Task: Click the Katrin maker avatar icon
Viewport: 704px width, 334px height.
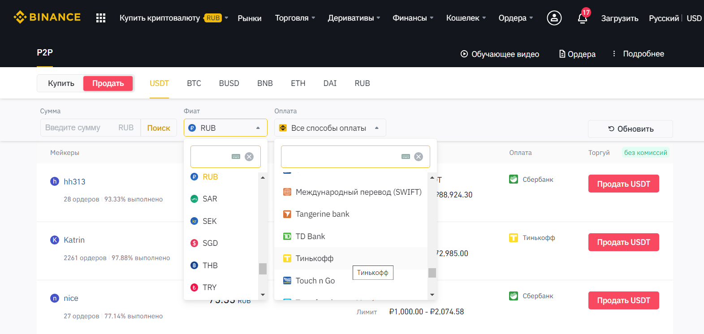Action: coord(55,240)
